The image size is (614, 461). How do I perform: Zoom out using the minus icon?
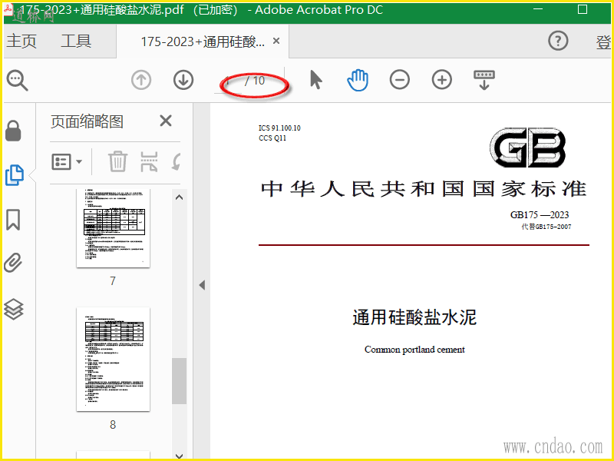tap(399, 80)
